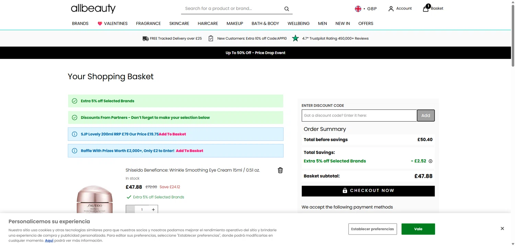Screen dimensions: 515x246
Task: Click the discount code input field
Action: [x=359, y=115]
